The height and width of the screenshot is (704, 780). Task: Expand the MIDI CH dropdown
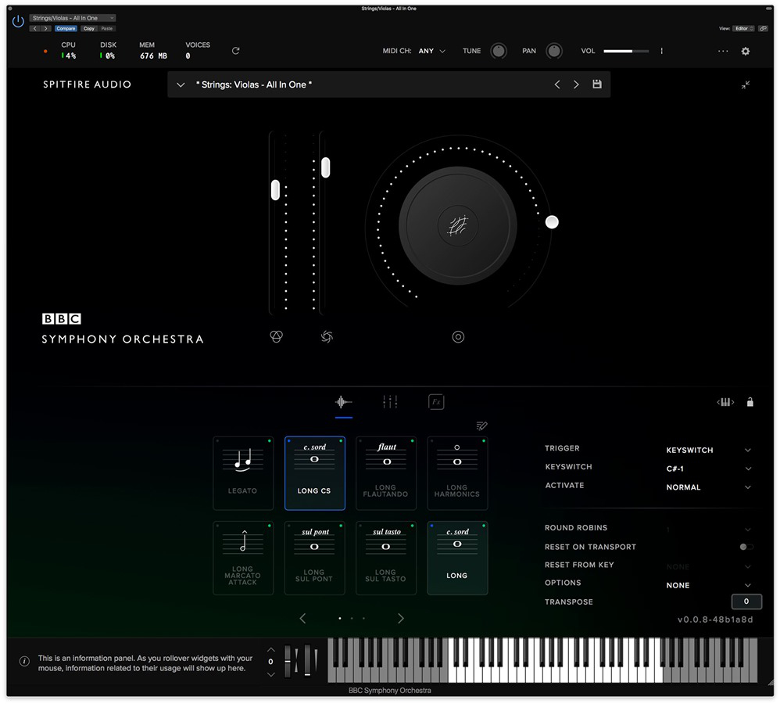[432, 52]
